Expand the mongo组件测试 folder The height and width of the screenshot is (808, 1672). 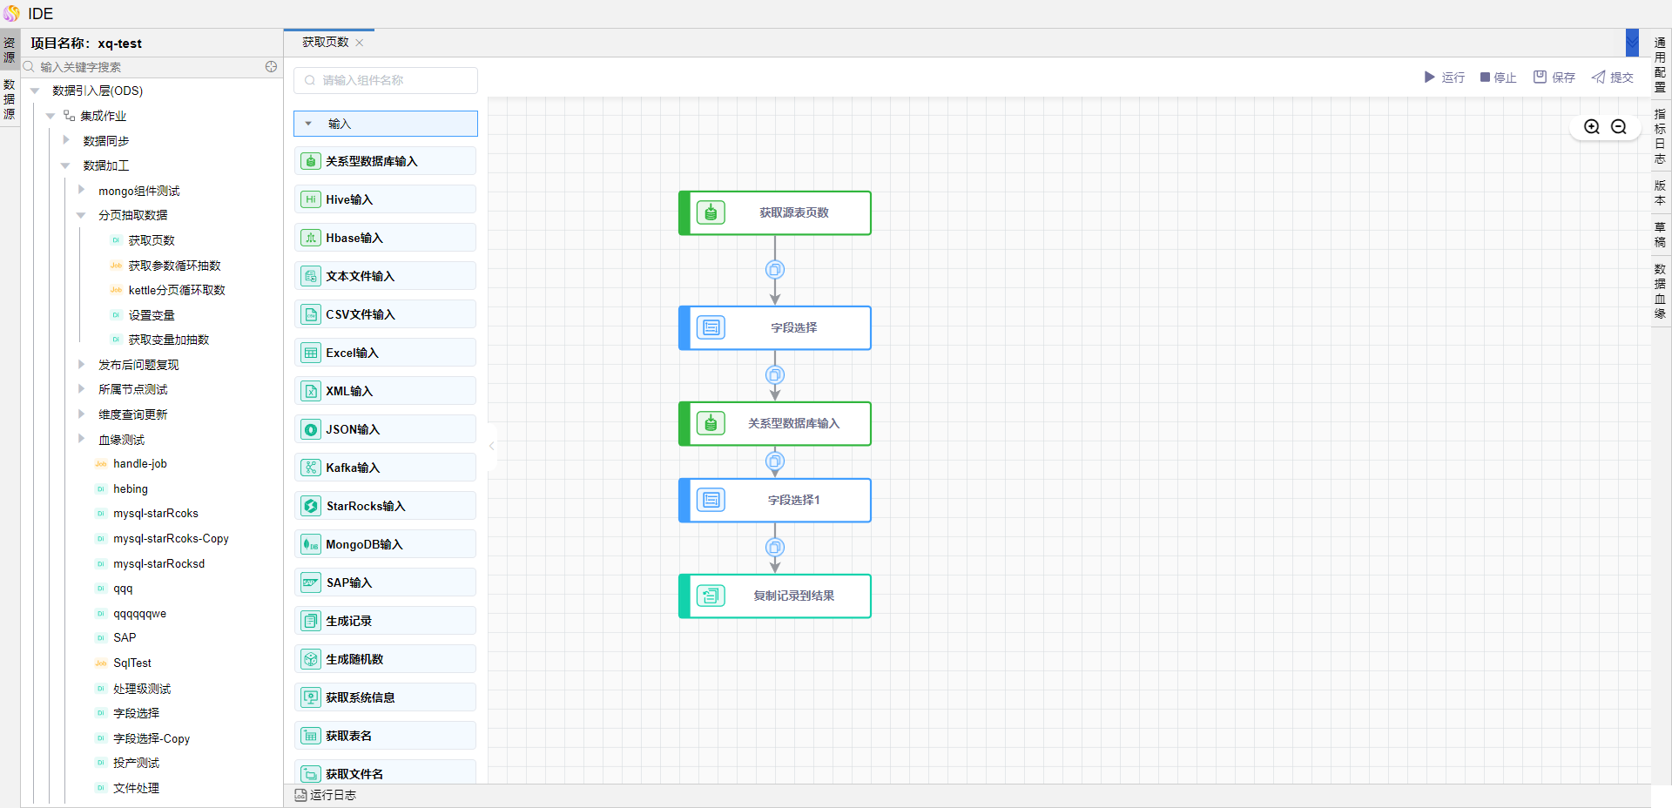81,190
